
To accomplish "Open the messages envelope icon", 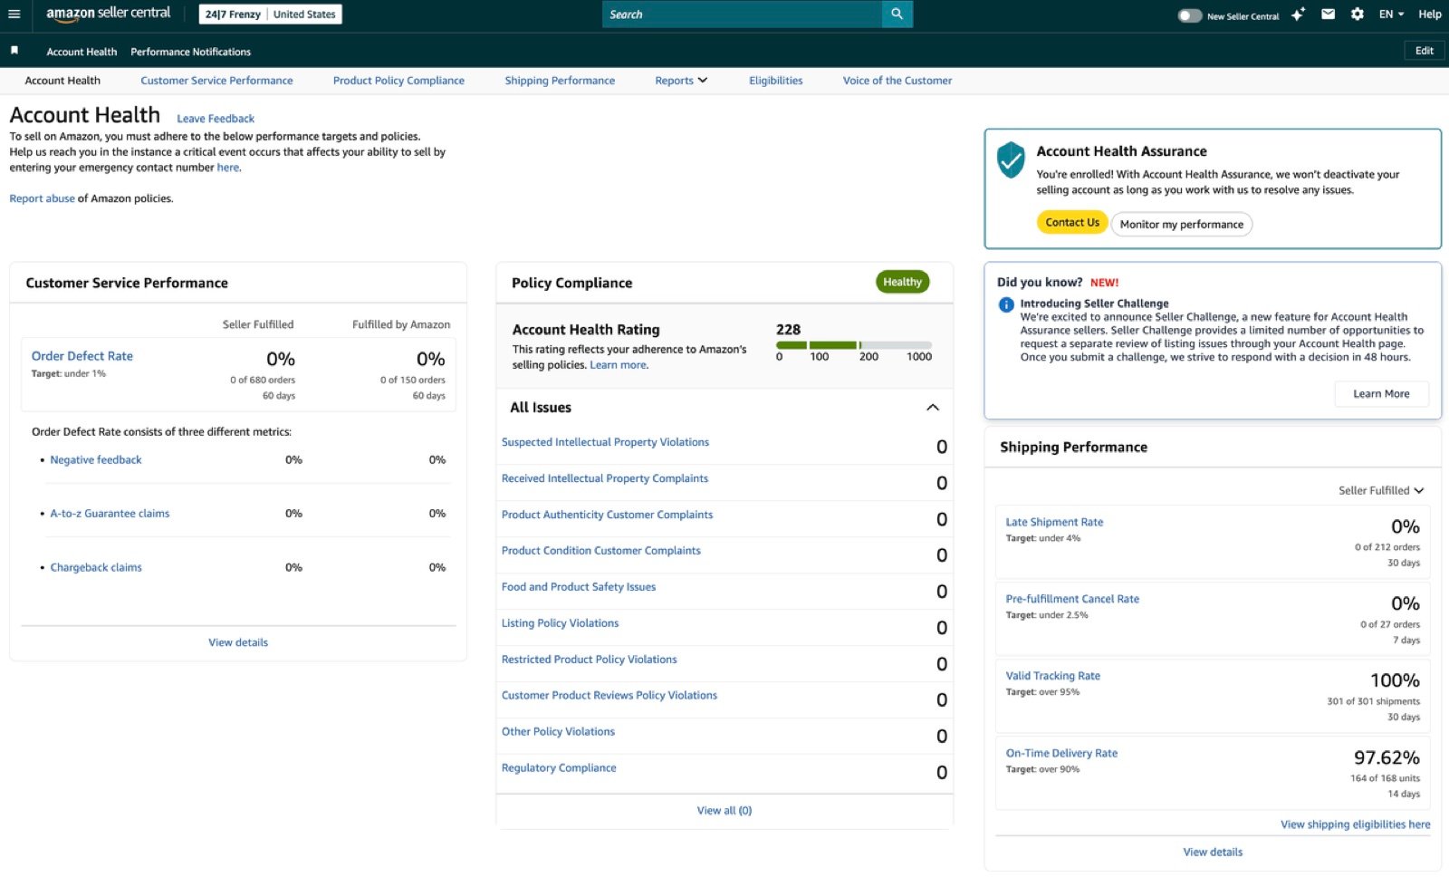I will pyautogui.click(x=1329, y=14).
